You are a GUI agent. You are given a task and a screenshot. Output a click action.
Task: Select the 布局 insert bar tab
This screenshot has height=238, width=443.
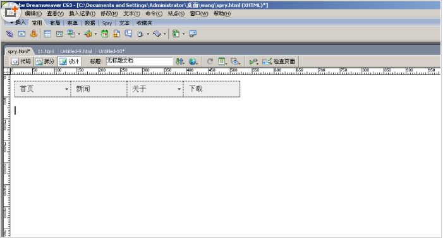coord(55,23)
